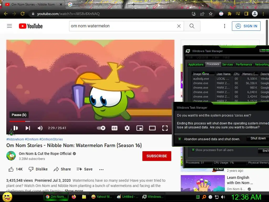Open the Chrome media control icon

(238, 14)
